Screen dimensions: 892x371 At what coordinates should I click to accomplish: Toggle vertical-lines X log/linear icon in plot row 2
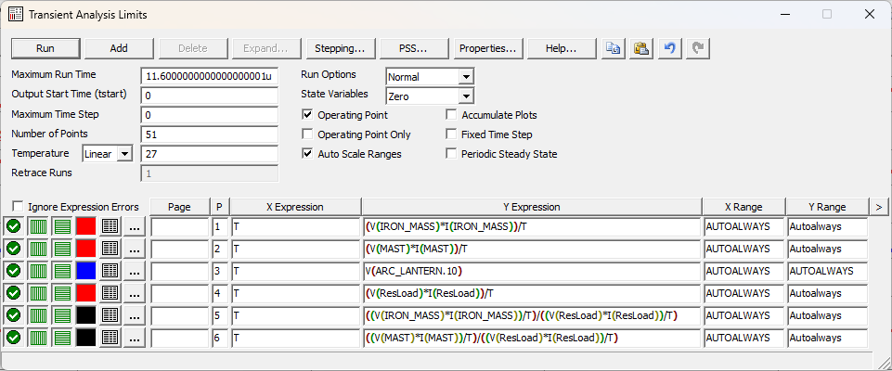pyautogui.click(x=38, y=249)
